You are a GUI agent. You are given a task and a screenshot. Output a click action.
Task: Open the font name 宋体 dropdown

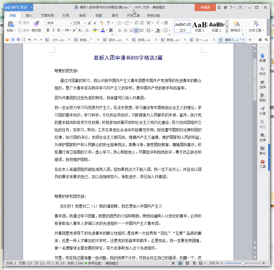(71, 23)
